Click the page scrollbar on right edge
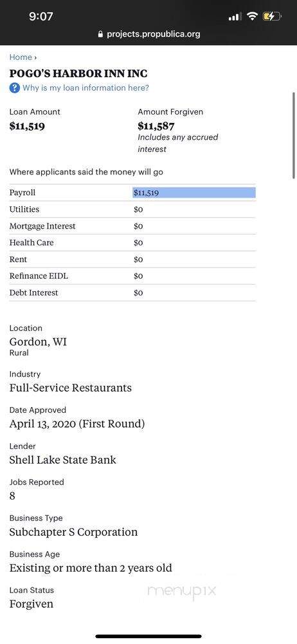 (293, 135)
